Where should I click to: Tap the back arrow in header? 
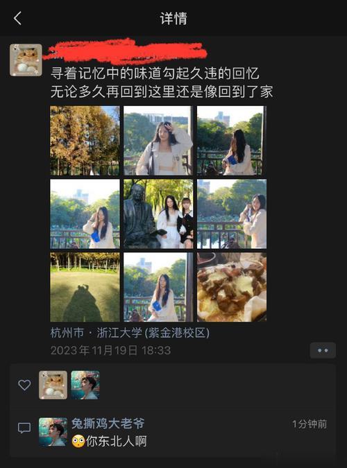[x=17, y=18]
